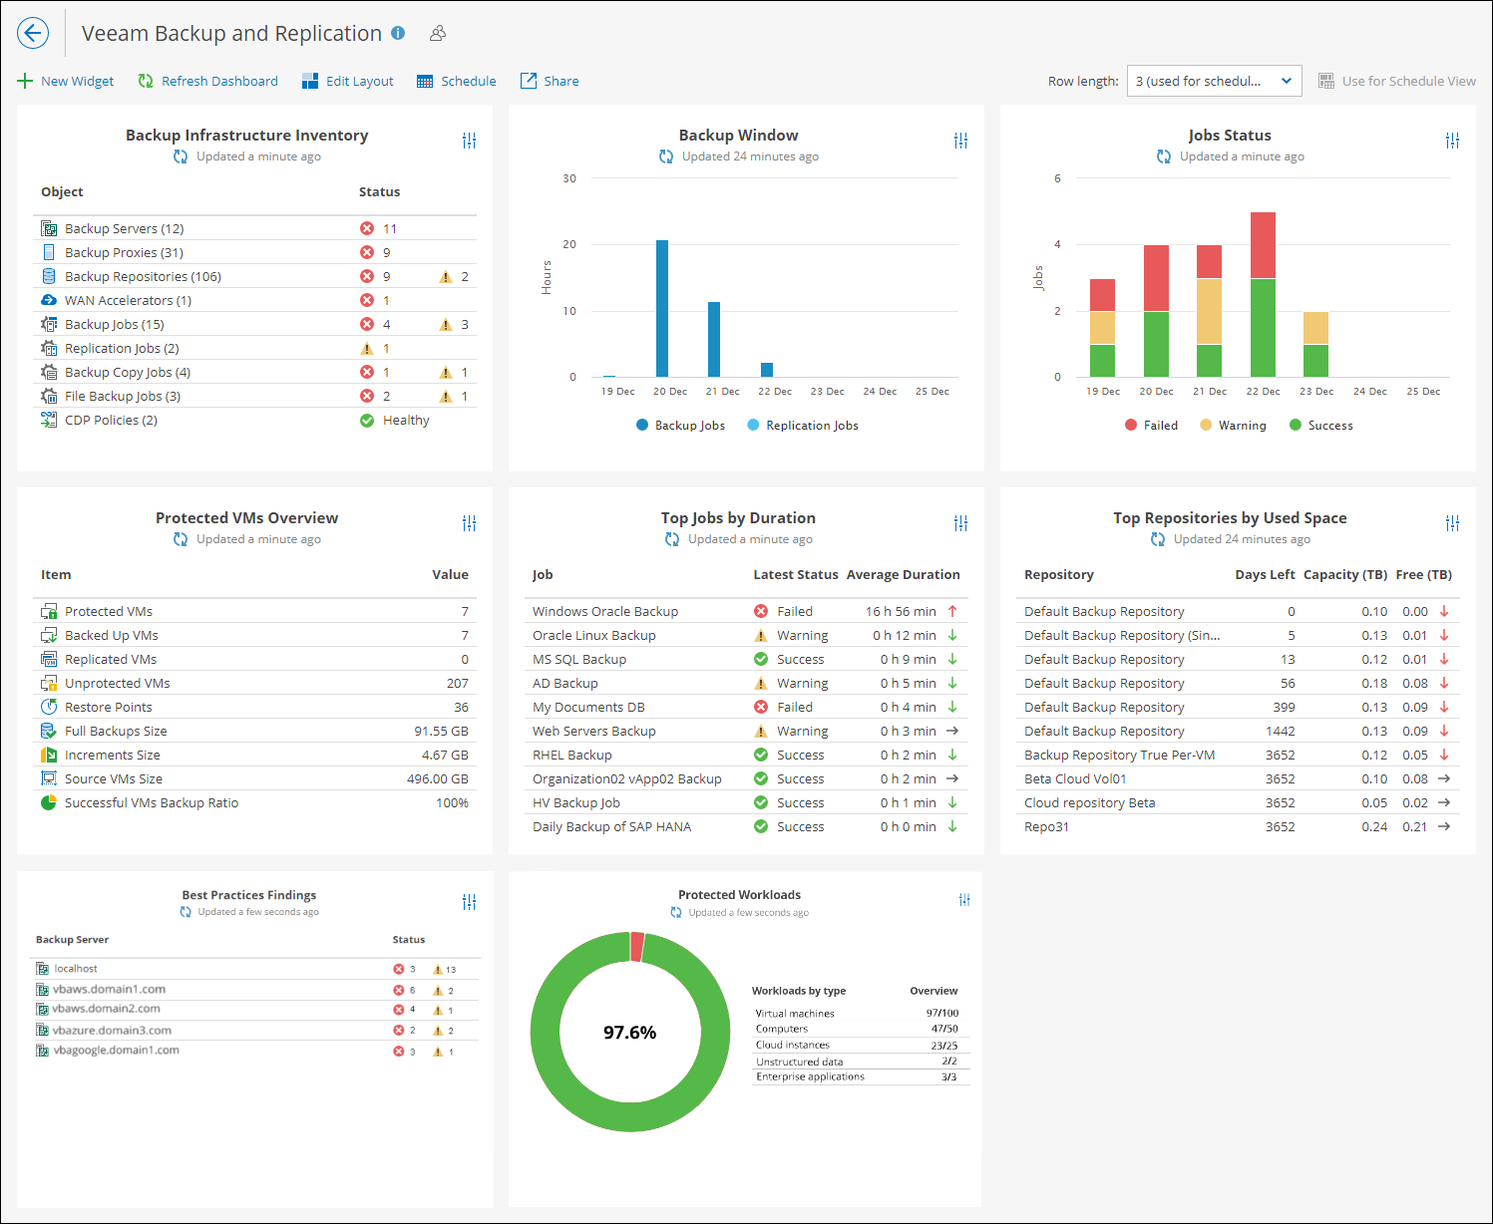Image resolution: width=1493 pixels, height=1224 pixels.
Task: Click up trend arrow for Windows Oracle Backup
Action: 952,611
